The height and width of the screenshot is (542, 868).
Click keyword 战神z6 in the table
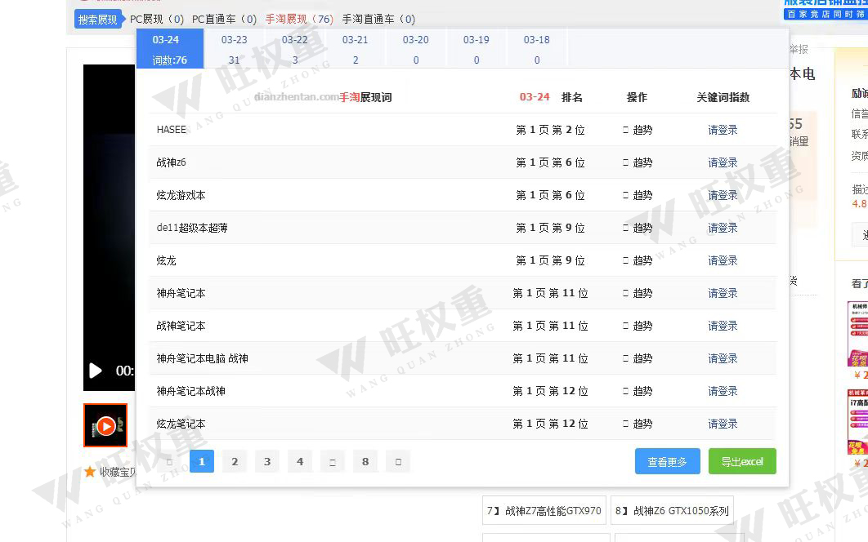171,162
